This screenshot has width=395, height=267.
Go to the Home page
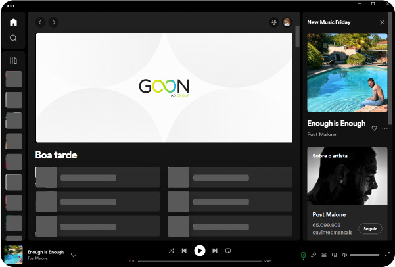coord(13,22)
